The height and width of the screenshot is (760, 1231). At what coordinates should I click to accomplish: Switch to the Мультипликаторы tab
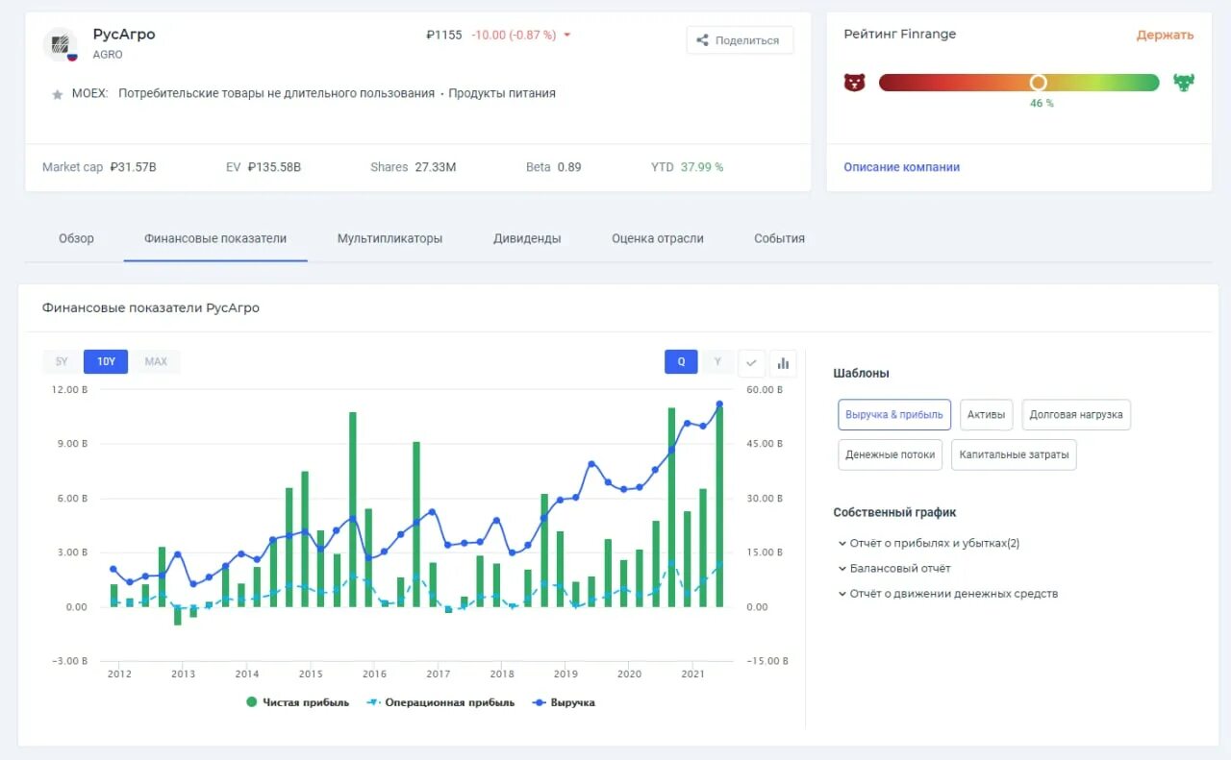[x=389, y=238]
